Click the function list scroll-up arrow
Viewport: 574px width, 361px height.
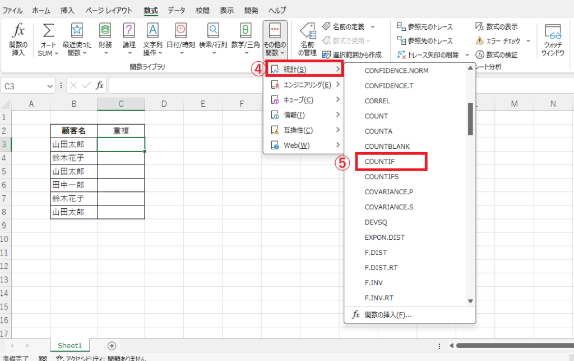click(470, 68)
